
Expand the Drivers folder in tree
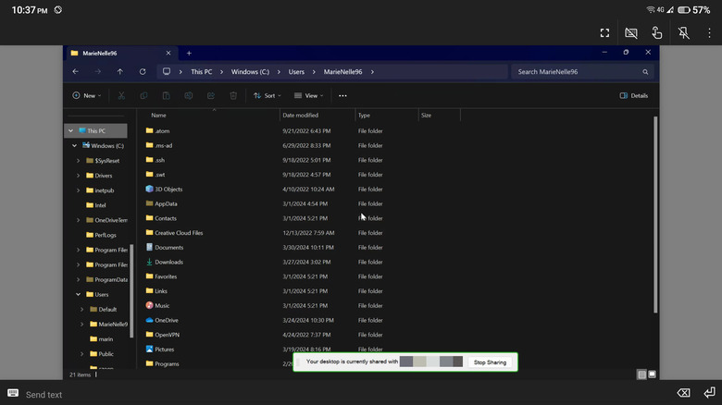pos(78,175)
